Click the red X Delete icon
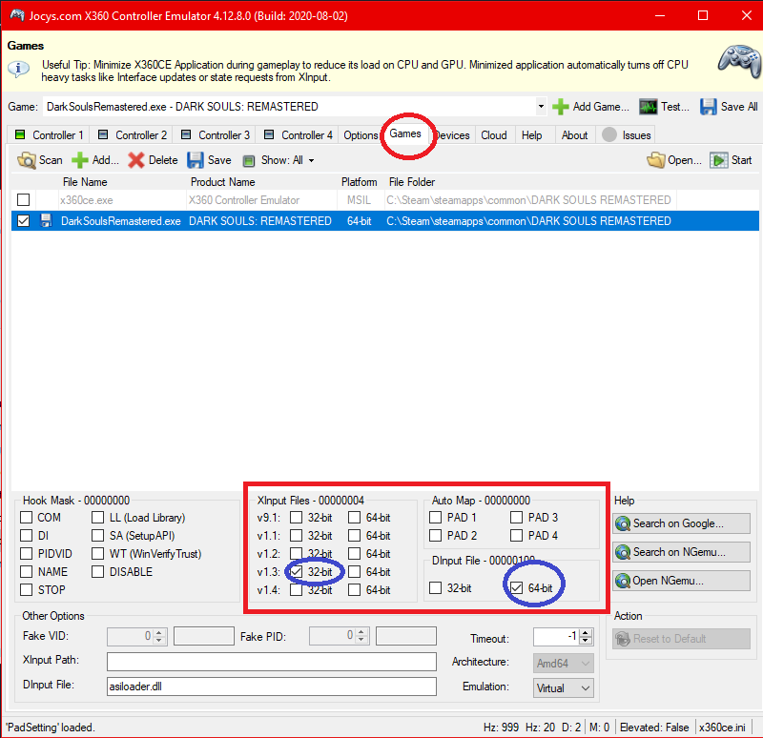Viewport: 763px width, 738px height. [x=136, y=160]
